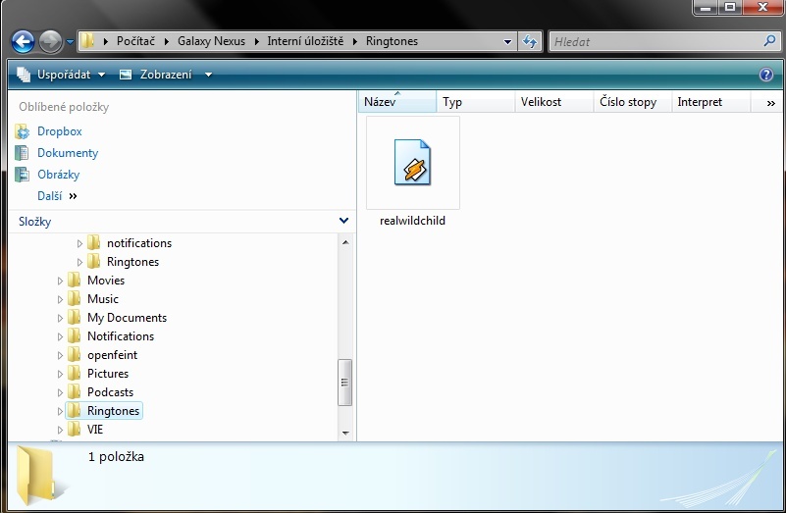Open the address bar history dropdown
Screen dimensions: 786x513
(x=507, y=42)
